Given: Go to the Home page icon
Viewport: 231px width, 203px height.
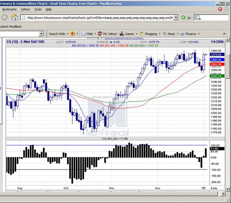Looking at the screenshot, I should click(14, 17).
